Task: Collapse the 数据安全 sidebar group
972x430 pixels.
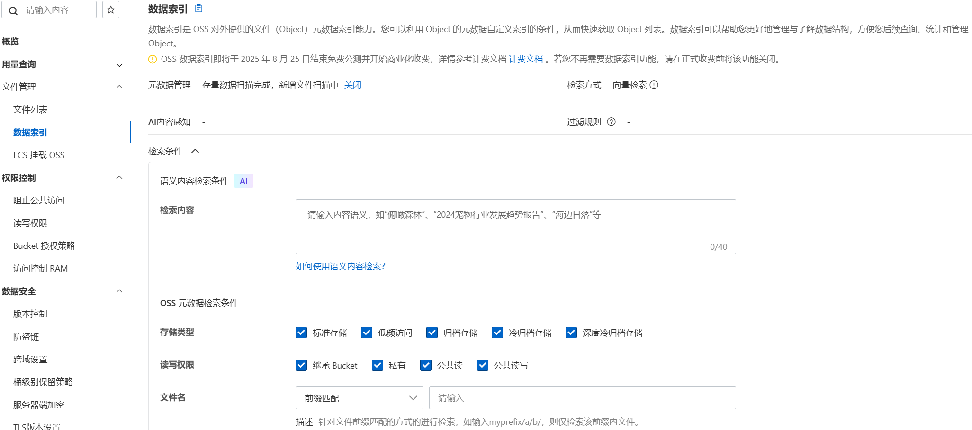Action: click(119, 291)
